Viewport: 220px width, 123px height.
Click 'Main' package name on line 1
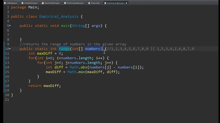pyautogui.click(x=33, y=7)
